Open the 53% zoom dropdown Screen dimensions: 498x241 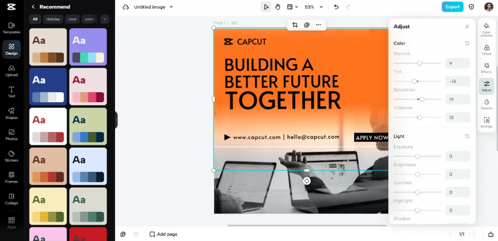313,6
